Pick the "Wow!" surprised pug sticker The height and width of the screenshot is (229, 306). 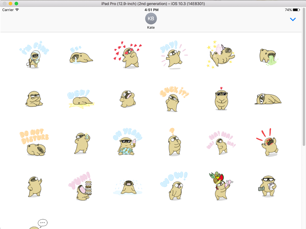coord(174,186)
